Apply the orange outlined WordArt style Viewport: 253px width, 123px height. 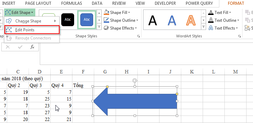[191, 20]
